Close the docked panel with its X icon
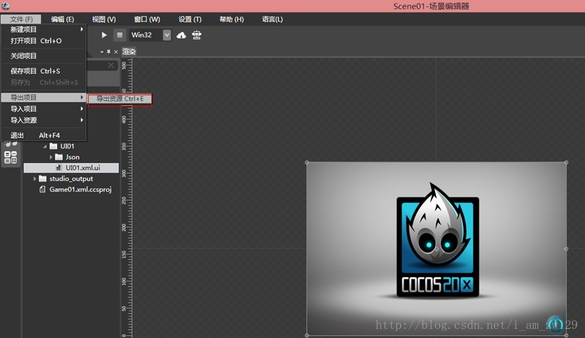 [x=116, y=52]
